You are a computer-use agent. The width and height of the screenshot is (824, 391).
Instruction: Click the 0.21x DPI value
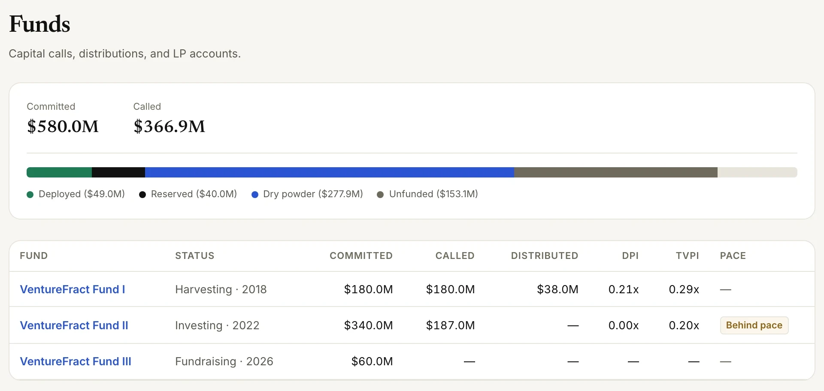(624, 289)
